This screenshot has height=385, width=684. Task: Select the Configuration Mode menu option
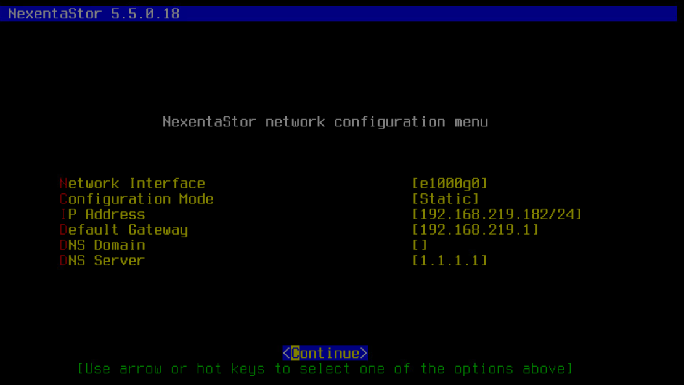coord(137,199)
